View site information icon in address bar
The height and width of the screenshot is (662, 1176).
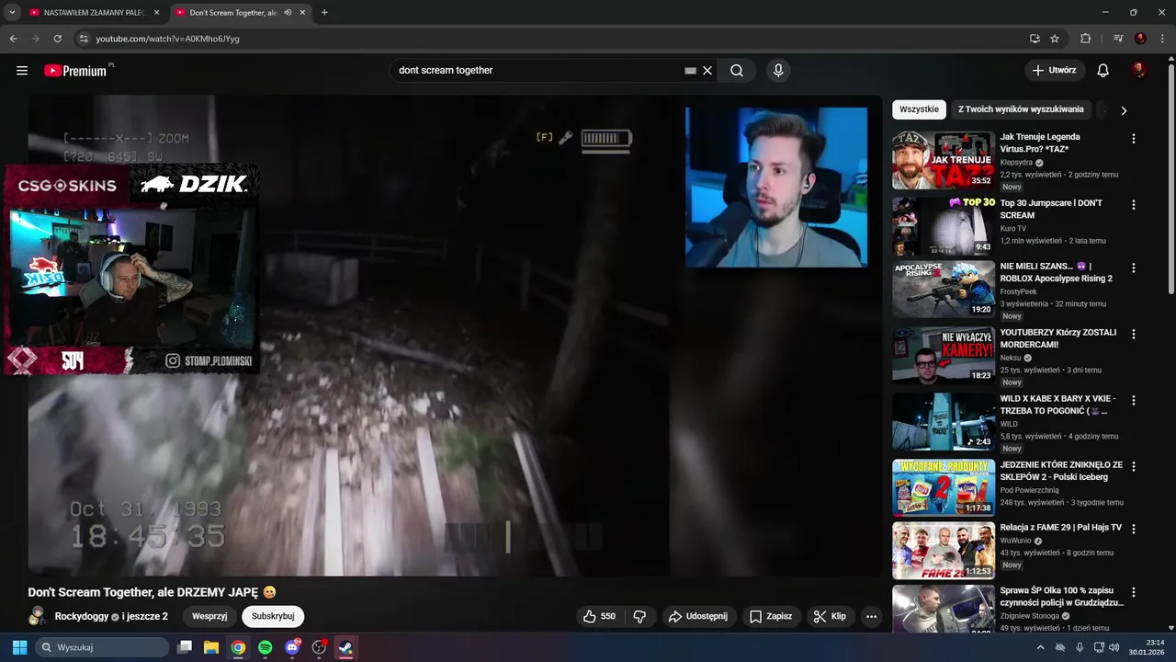[x=84, y=39]
